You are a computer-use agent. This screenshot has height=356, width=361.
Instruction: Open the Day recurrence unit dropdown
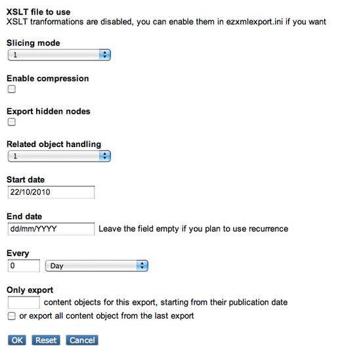point(96,266)
